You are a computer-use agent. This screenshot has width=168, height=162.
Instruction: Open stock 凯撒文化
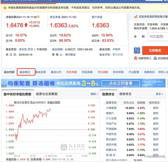[111, 150]
